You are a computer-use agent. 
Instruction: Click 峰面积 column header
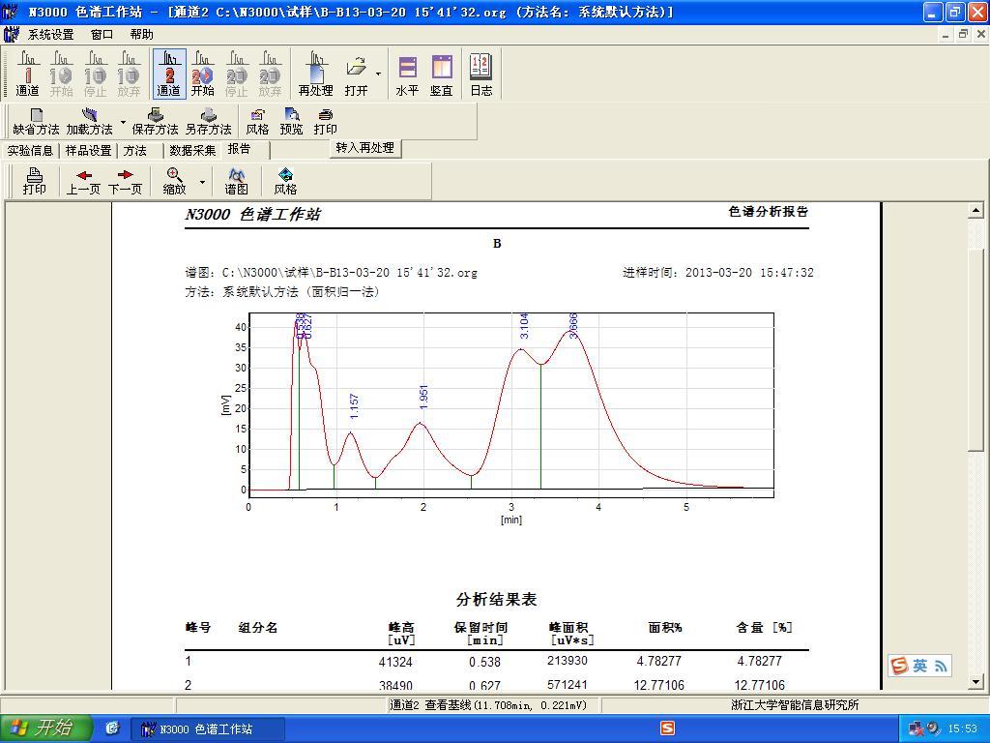[x=568, y=627]
